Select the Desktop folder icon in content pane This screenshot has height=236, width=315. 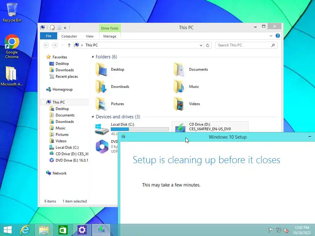pos(102,69)
